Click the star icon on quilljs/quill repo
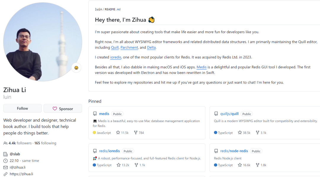Image resolution: width=320 pixels, height=177 pixels. (240, 133)
